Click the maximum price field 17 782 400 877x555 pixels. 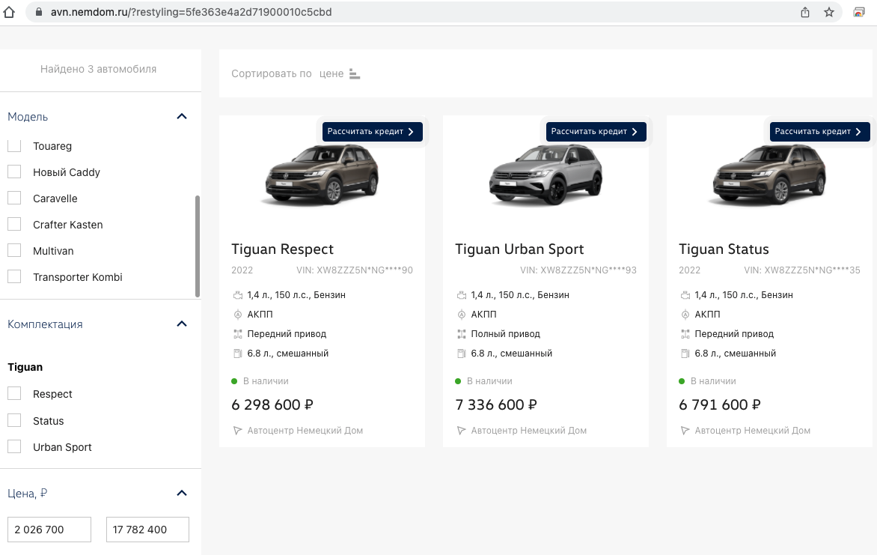point(147,530)
